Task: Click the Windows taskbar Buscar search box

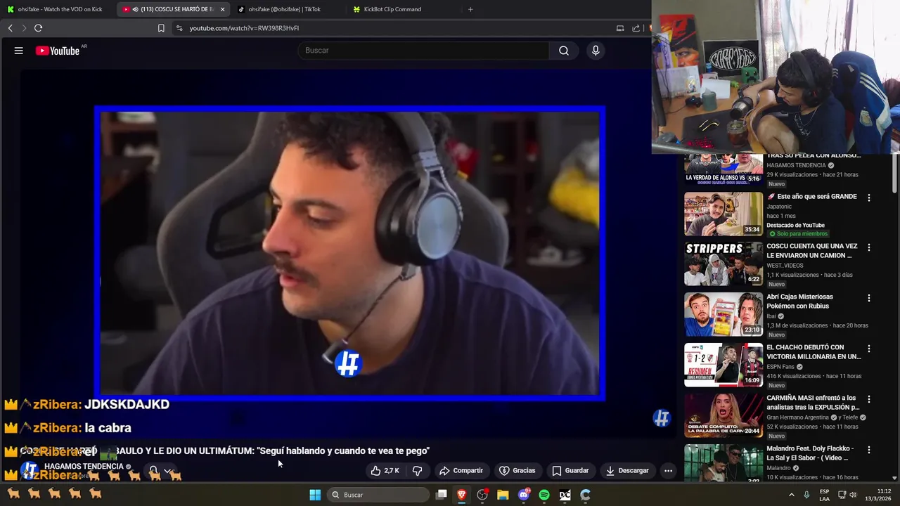Action: [x=379, y=495]
